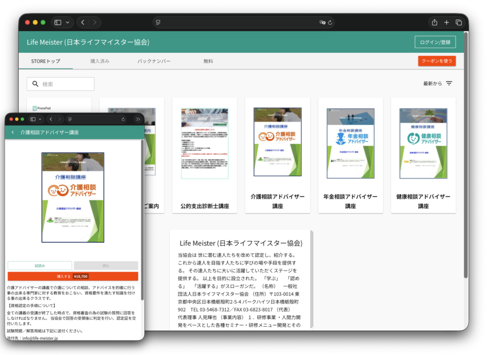Viewport: 488px width, 355px height.
Task: Open tab overview with overlapping squares icon
Action: click(x=458, y=22)
